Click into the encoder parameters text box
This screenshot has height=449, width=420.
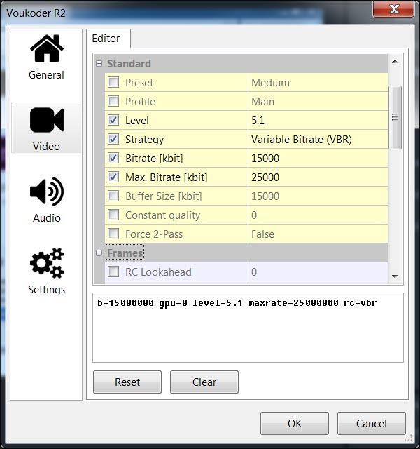[248, 328]
